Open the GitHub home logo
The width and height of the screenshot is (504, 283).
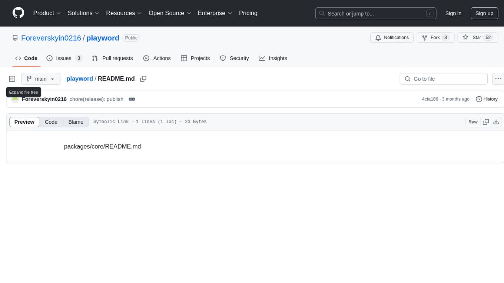coord(18,13)
